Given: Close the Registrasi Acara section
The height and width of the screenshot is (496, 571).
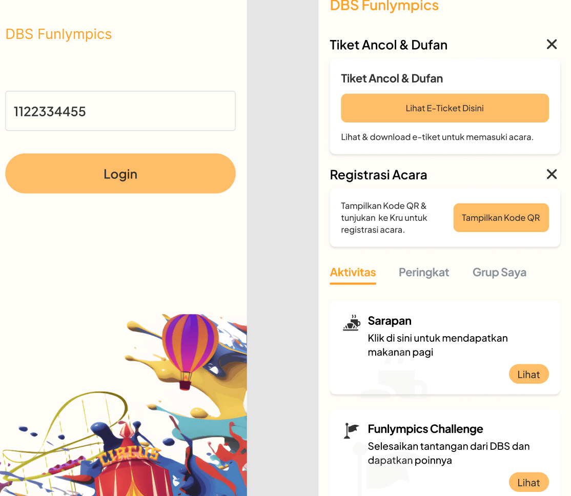Looking at the screenshot, I should coord(552,174).
